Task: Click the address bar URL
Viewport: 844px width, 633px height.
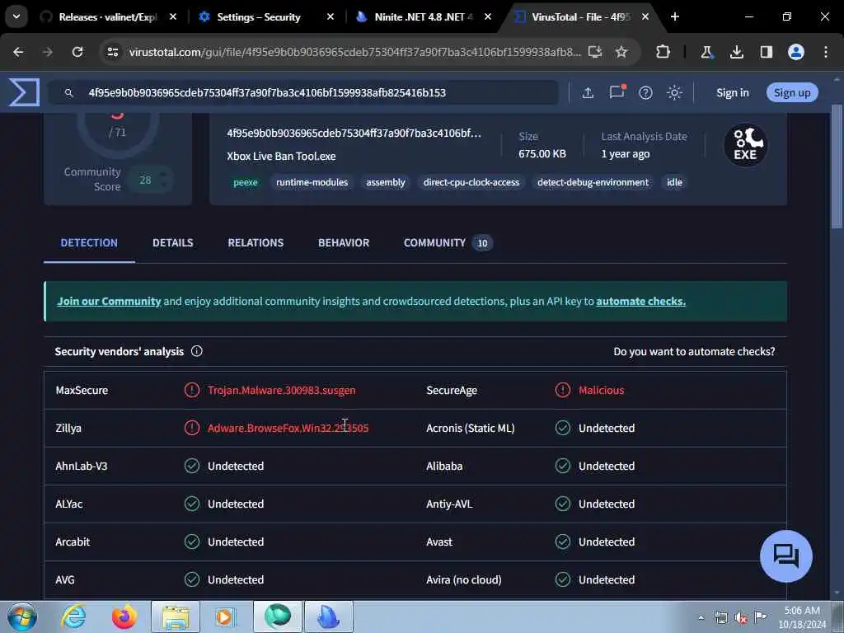Action: click(354, 52)
